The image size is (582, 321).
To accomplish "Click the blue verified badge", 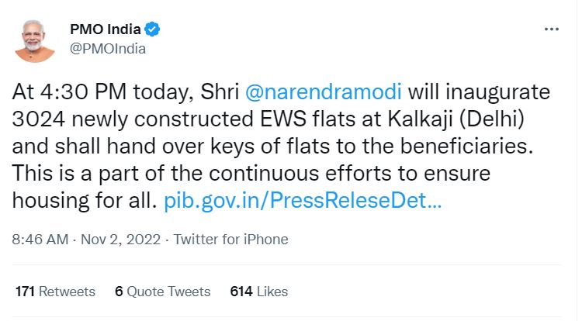I will click(153, 30).
